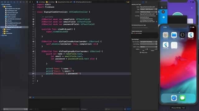Click the action connection circle for didTapCloseButton
199x111 pixels.
coord(33,42)
